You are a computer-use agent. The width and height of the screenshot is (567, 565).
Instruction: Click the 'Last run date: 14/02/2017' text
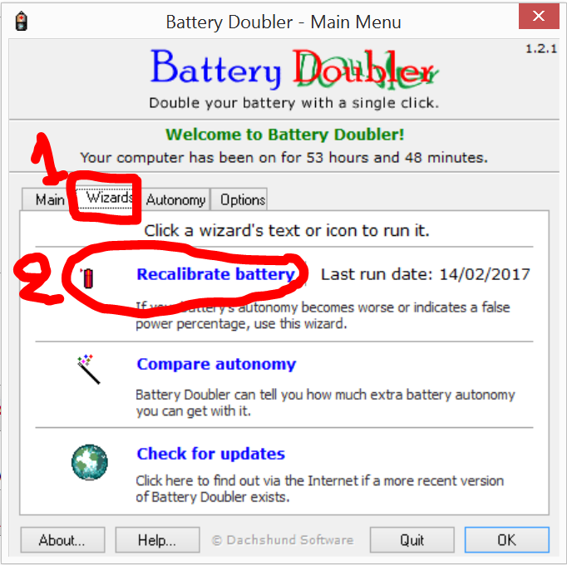tap(426, 274)
